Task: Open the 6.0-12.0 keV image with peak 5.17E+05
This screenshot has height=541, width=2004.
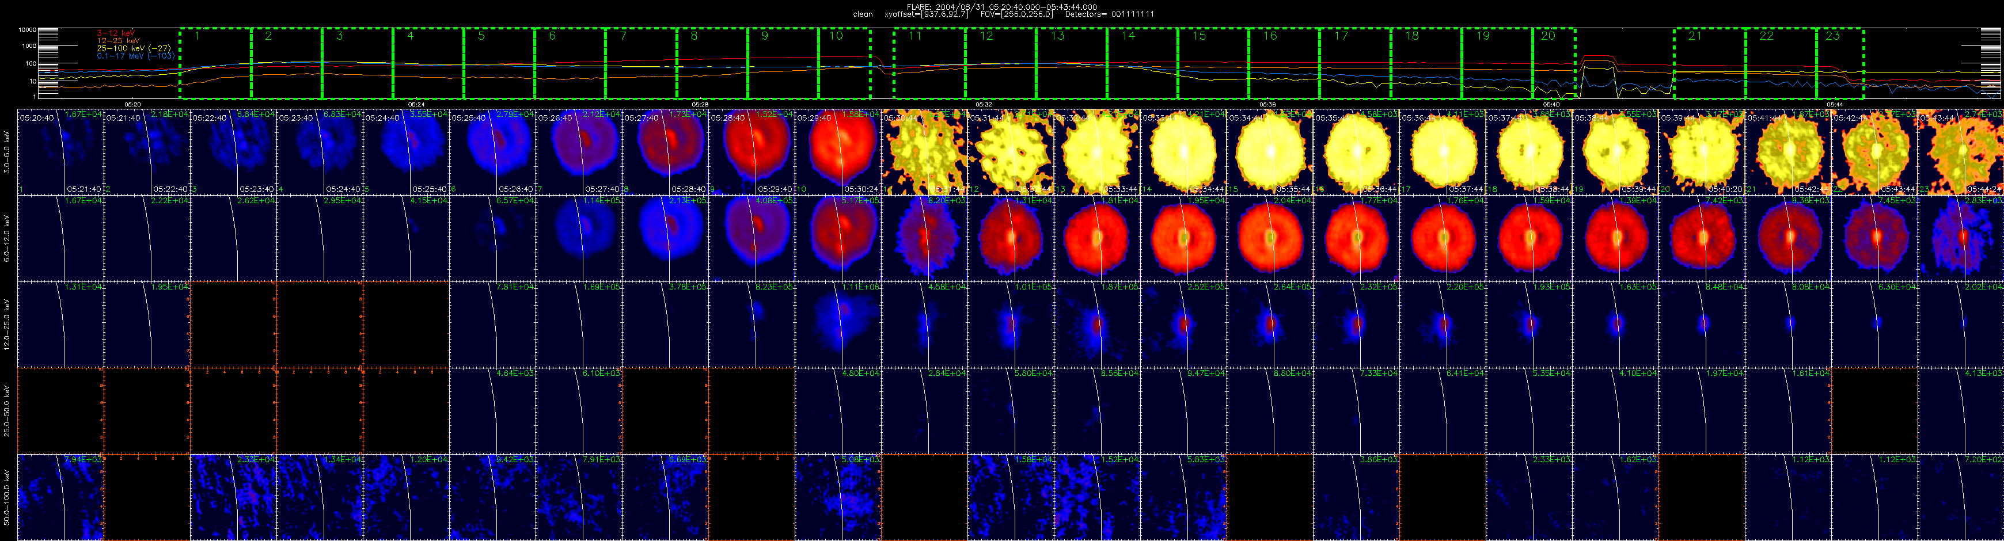Action: click(838, 238)
